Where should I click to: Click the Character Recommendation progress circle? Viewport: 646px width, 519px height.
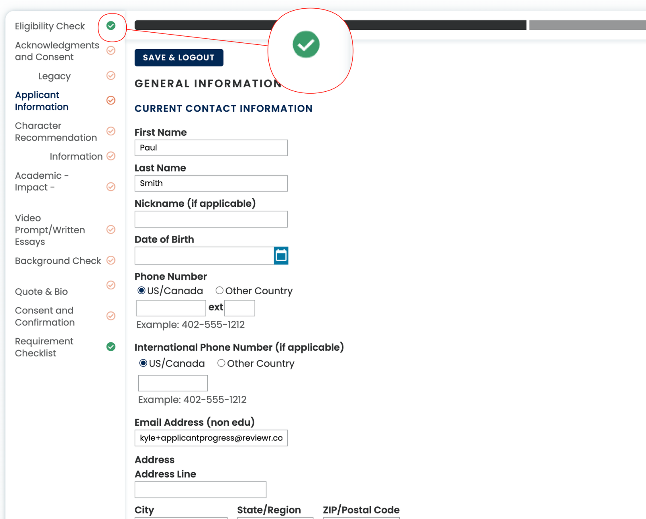coord(111,131)
